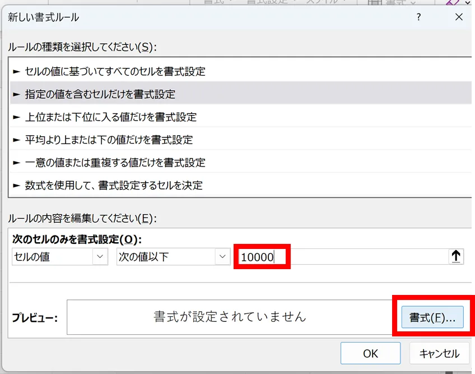Click the ルールの内容を編集してください(E) label
Viewport: 475px width, 374px height.
tap(82, 219)
